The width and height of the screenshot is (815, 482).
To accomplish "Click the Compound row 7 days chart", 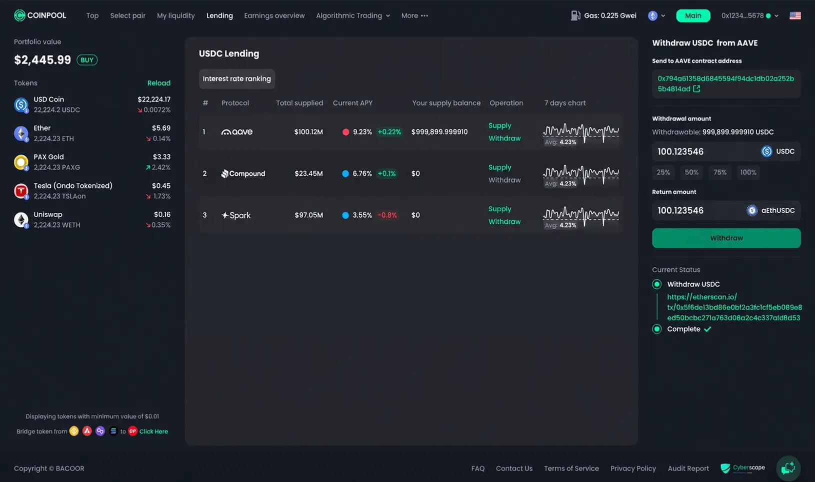I will pos(581,176).
